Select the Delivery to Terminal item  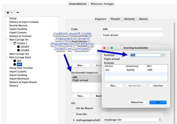[x=20, y=36]
